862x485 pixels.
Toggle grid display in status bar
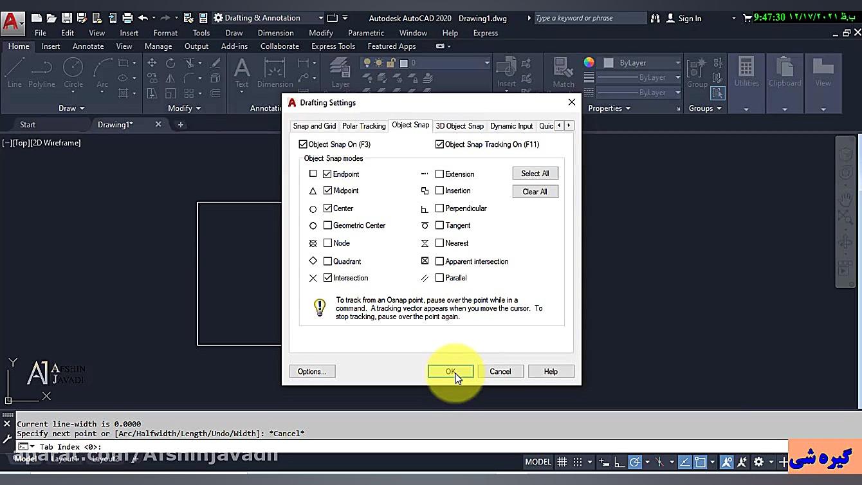click(562, 462)
